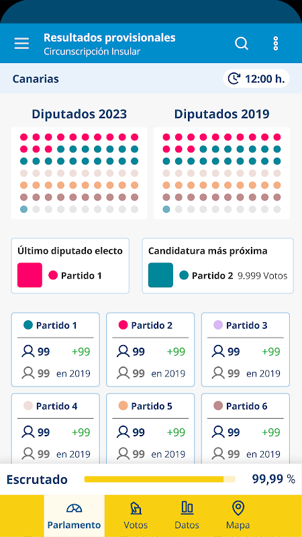Tap the Datos bar chart icon

(x=187, y=508)
